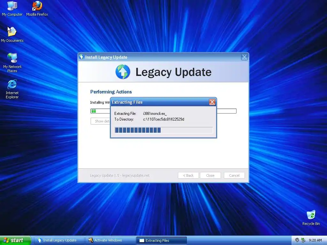Open My Computer desktop icon
The height and width of the screenshot is (245, 327).
click(x=12, y=8)
